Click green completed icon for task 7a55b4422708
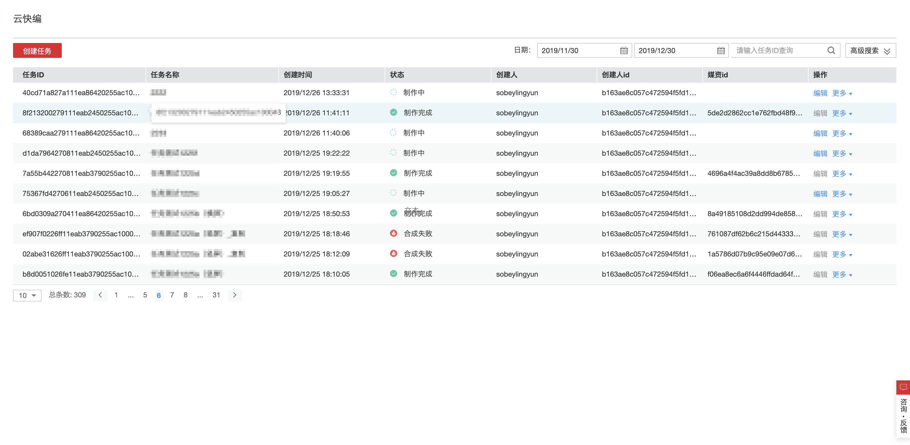This screenshot has height=445, width=910. pos(393,173)
